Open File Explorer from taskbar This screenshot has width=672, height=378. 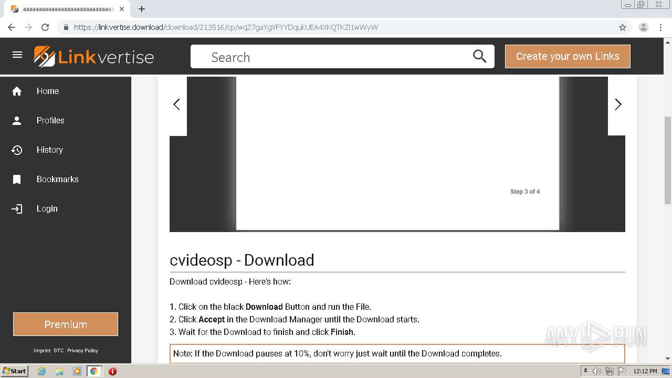pos(59,371)
